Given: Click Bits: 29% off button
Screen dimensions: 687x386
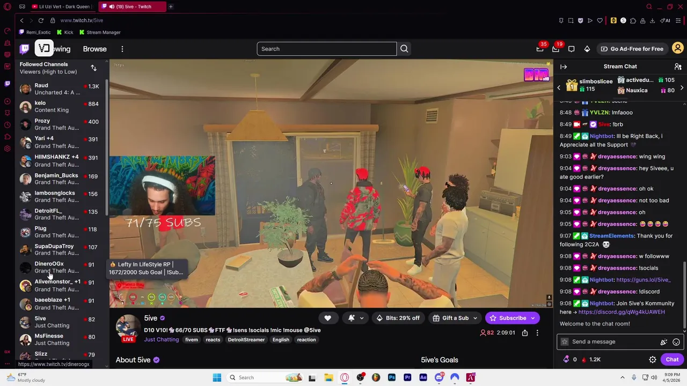Looking at the screenshot, I should tap(397, 318).
